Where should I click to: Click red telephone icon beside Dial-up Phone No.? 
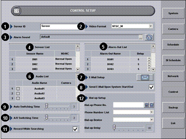coord(146,105)
